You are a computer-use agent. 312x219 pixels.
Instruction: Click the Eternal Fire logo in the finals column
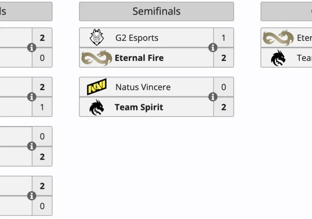(278, 38)
